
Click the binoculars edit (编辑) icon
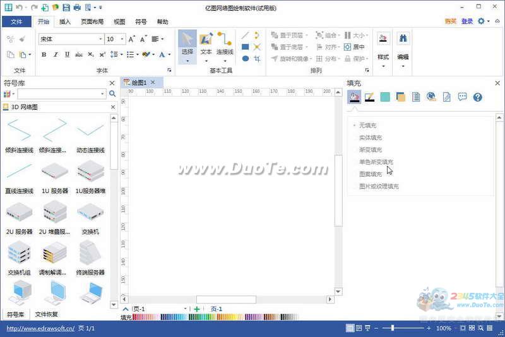[x=403, y=39]
